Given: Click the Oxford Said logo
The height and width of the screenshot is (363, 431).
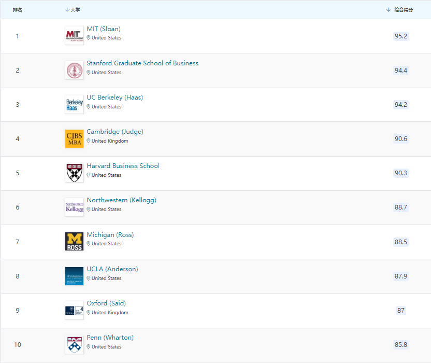Looking at the screenshot, I should coord(74,311).
